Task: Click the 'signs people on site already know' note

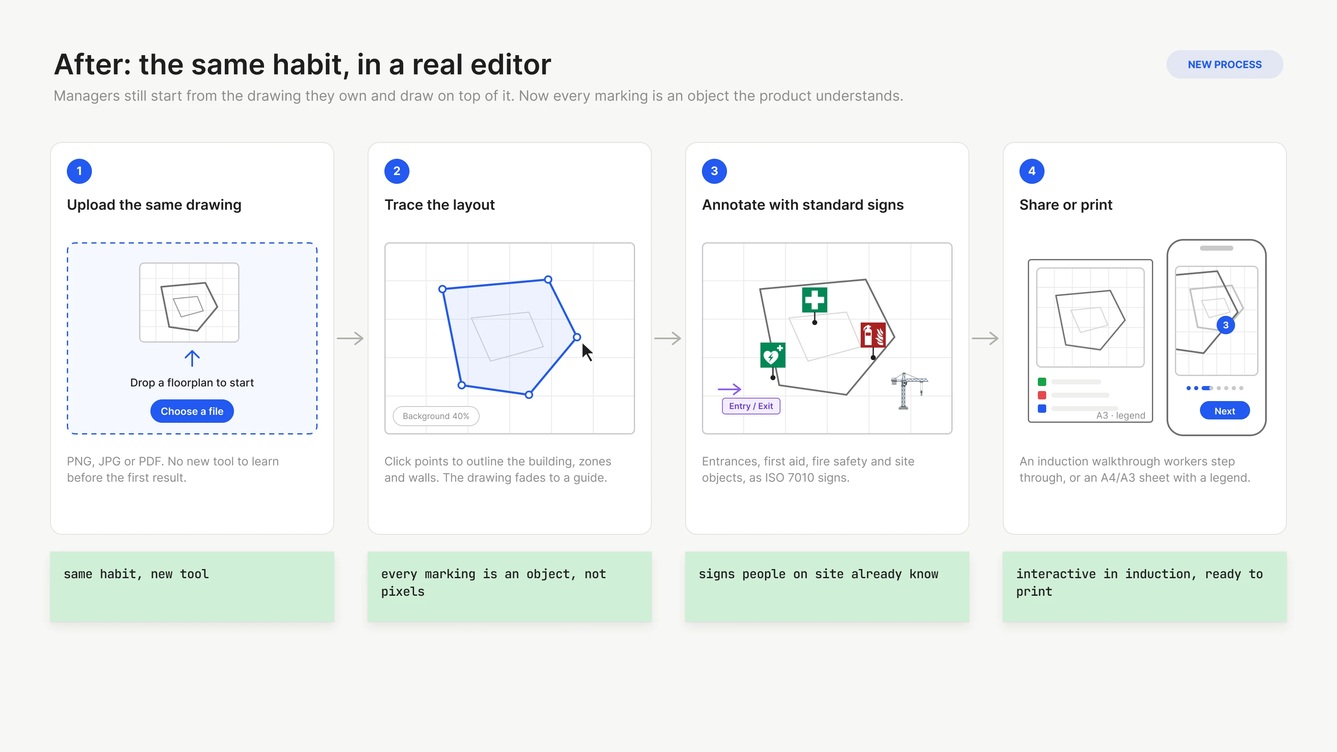Action: pos(827,587)
